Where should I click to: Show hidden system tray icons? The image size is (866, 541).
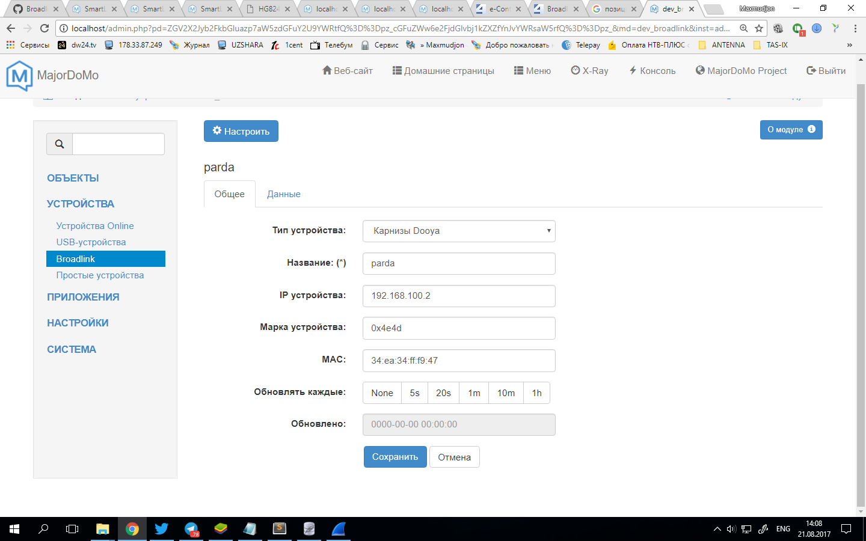(717, 529)
